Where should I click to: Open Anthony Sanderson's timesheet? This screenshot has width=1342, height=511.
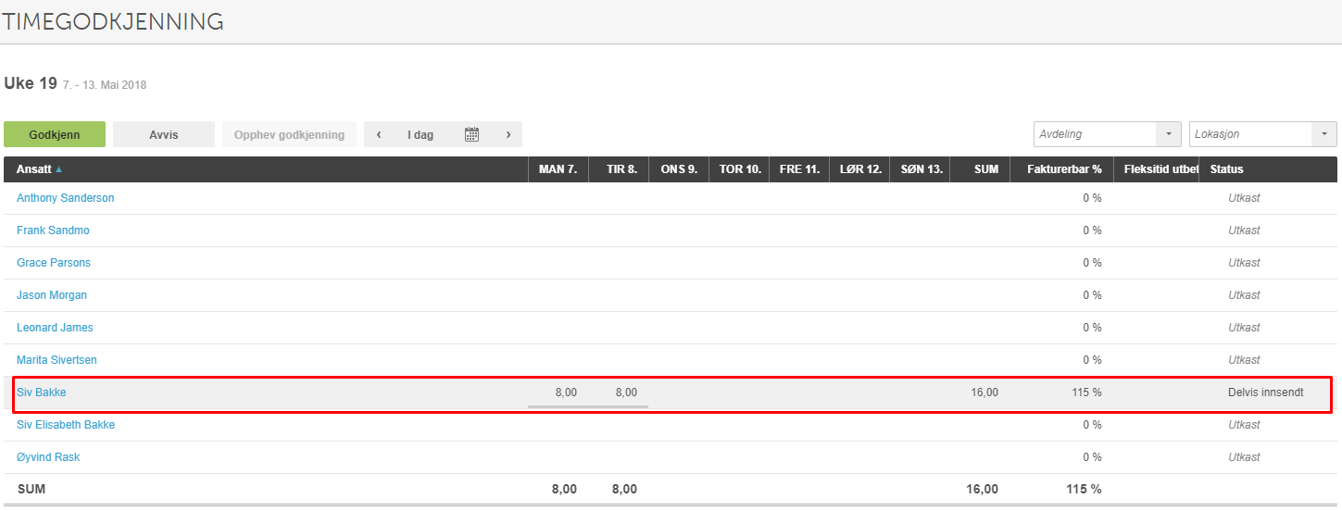66,198
